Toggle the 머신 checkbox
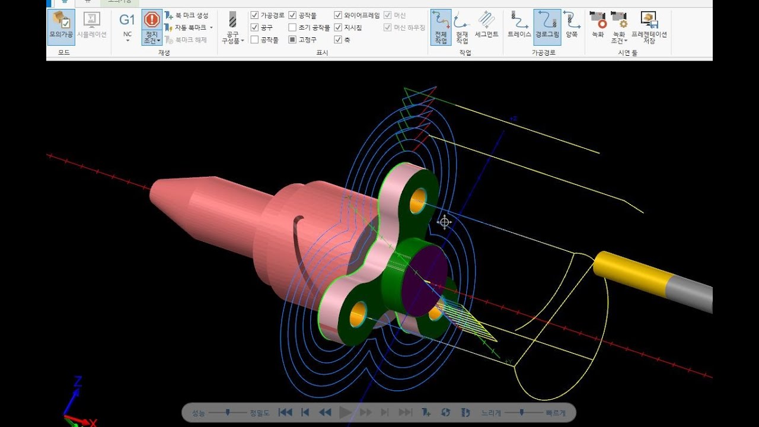The width and height of the screenshot is (759, 427). (387, 15)
